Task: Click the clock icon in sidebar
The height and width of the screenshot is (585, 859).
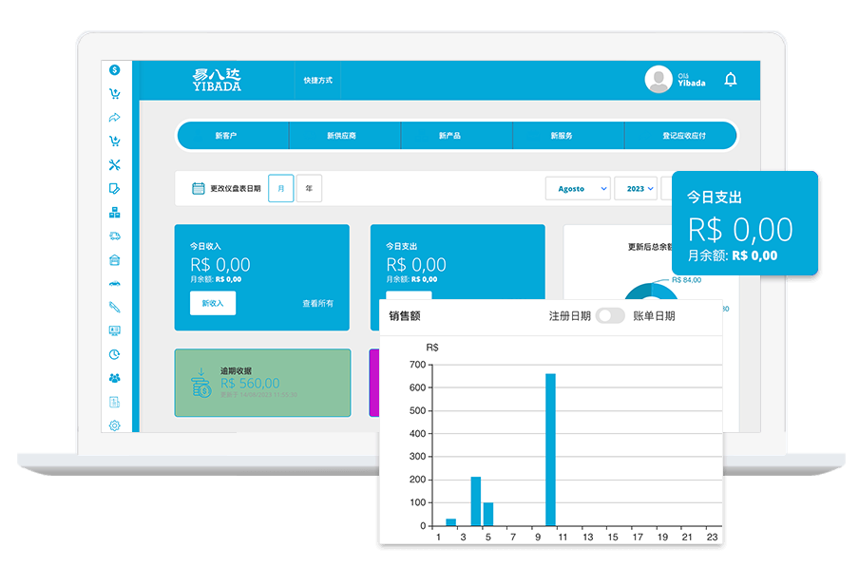Action: click(114, 354)
